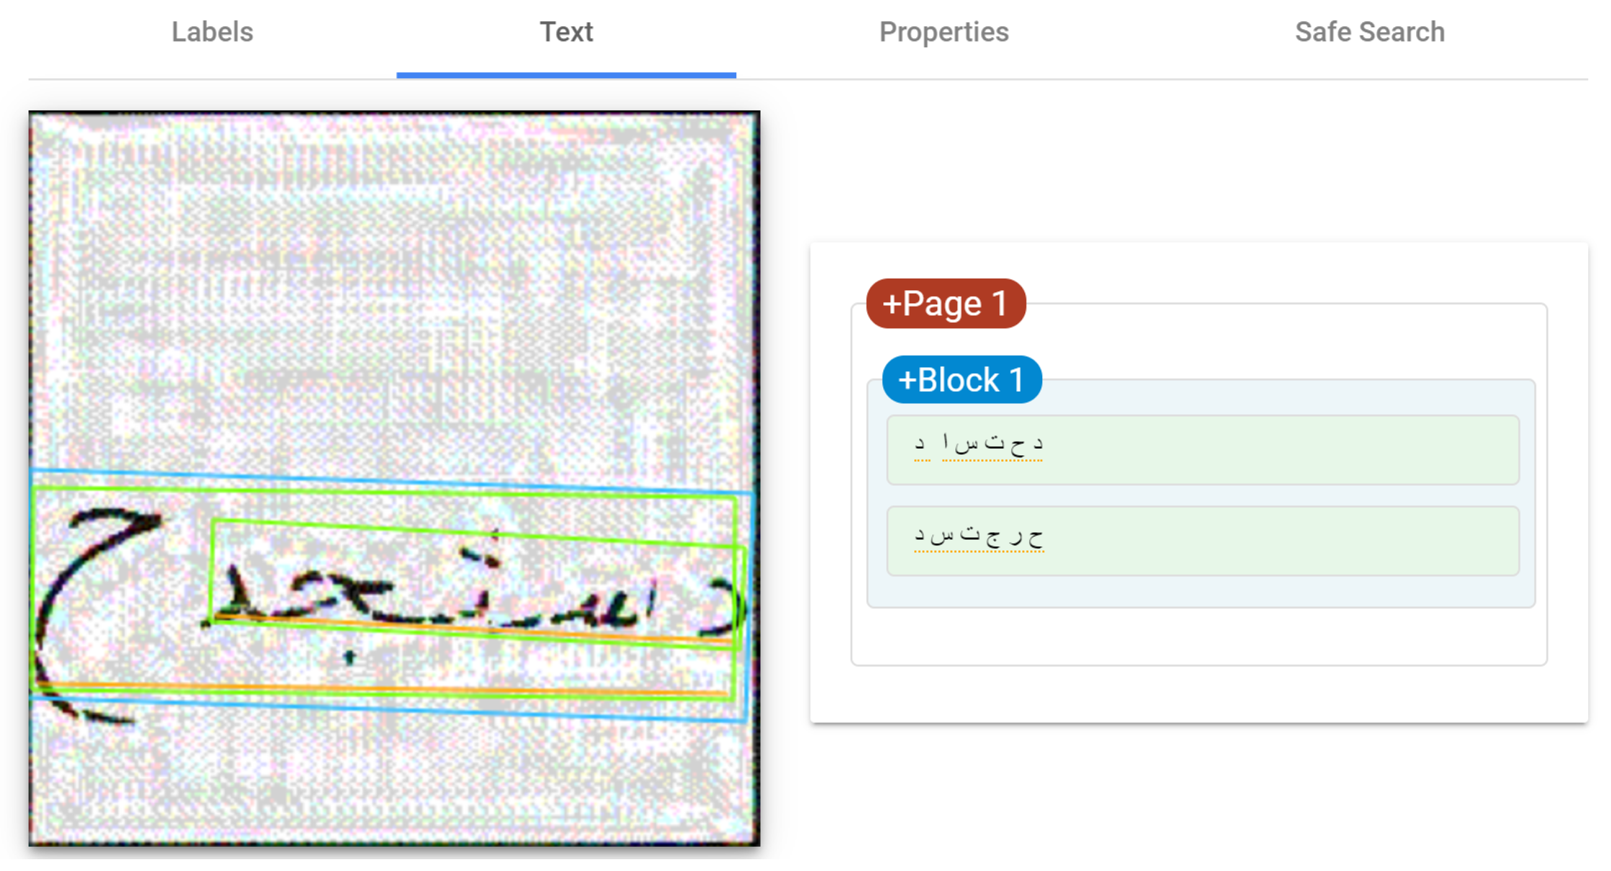Go to the Safe Search tab
This screenshot has height=871, width=1611.
pos(1370,32)
